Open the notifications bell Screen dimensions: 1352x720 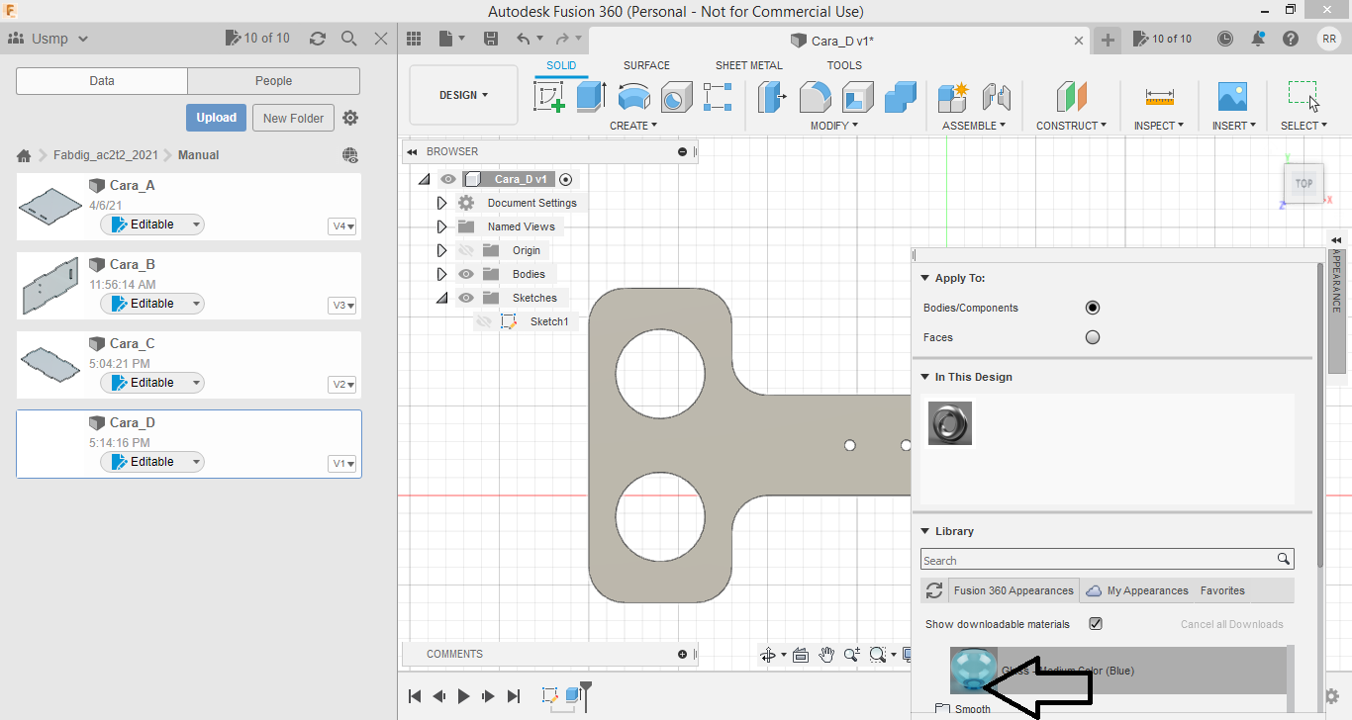point(1258,39)
